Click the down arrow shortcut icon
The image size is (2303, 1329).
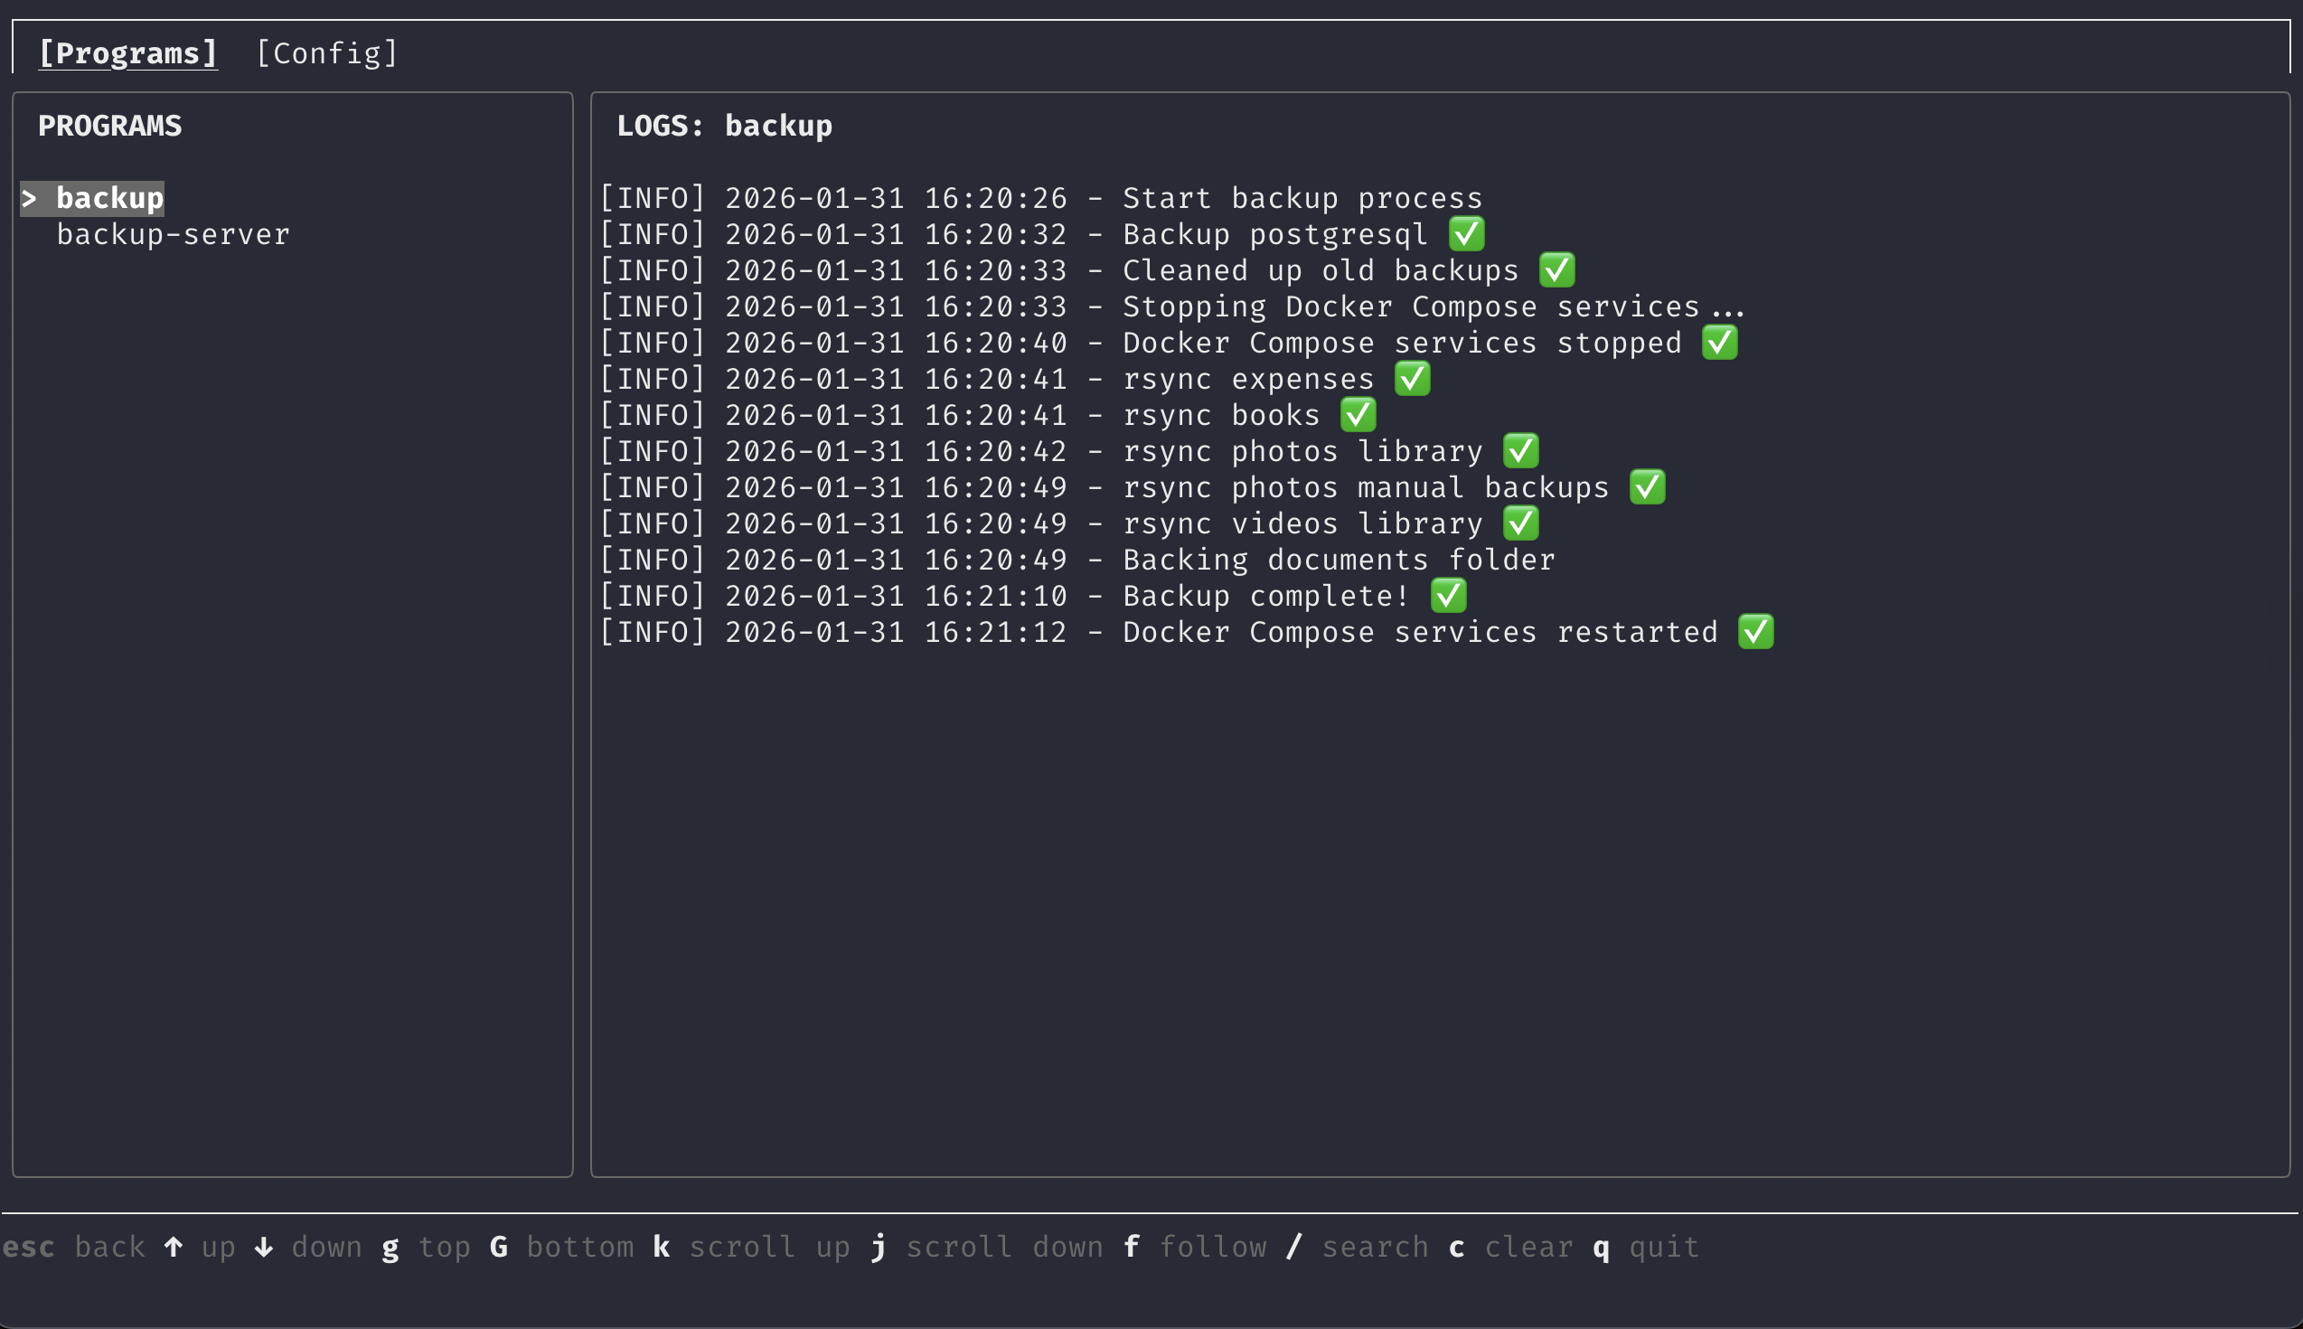click(x=264, y=1247)
